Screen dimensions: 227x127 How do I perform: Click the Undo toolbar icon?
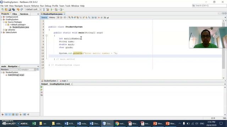pyautogui.click(x=18, y=10)
